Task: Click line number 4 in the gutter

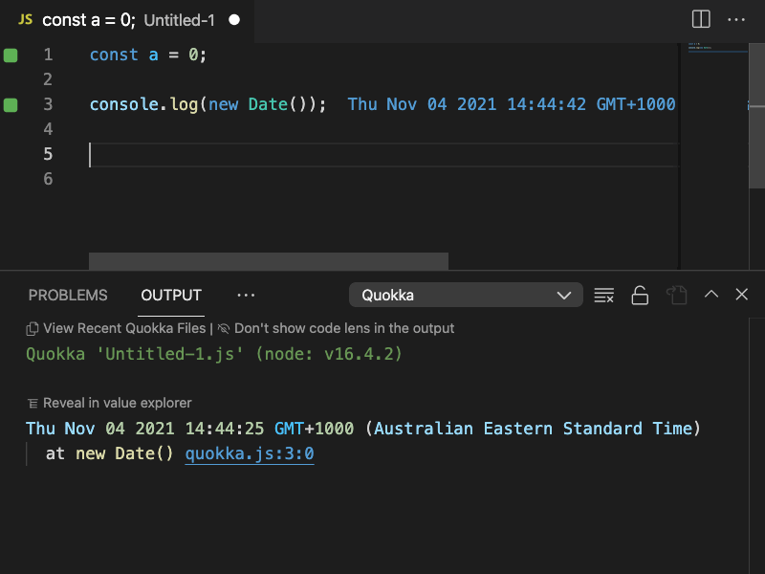Action: [48, 129]
